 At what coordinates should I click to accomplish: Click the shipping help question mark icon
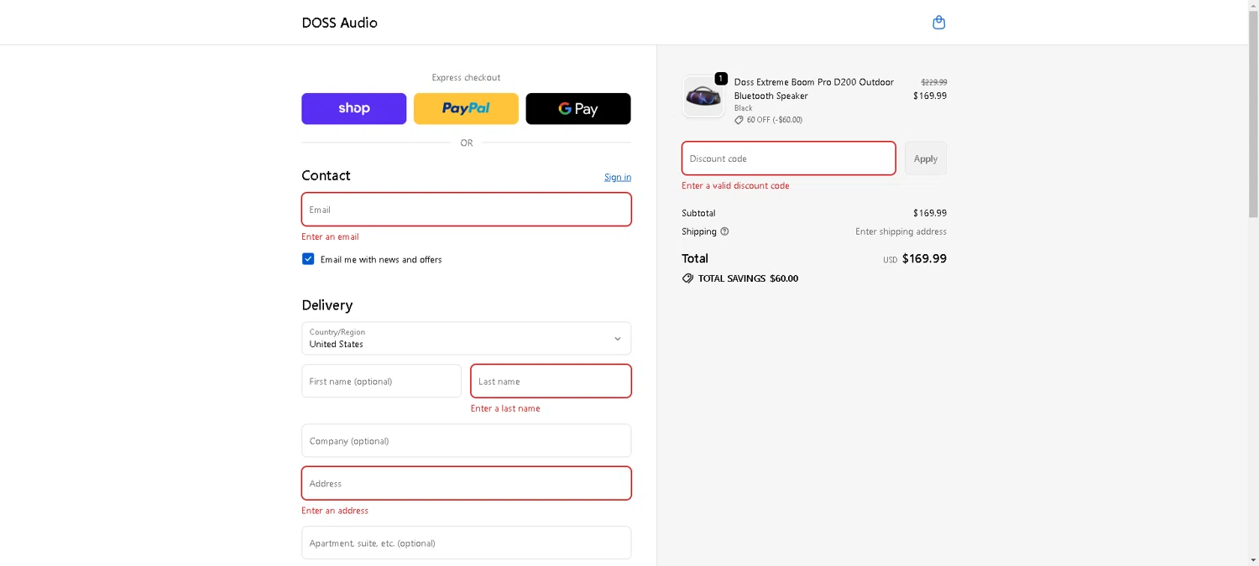click(x=724, y=231)
